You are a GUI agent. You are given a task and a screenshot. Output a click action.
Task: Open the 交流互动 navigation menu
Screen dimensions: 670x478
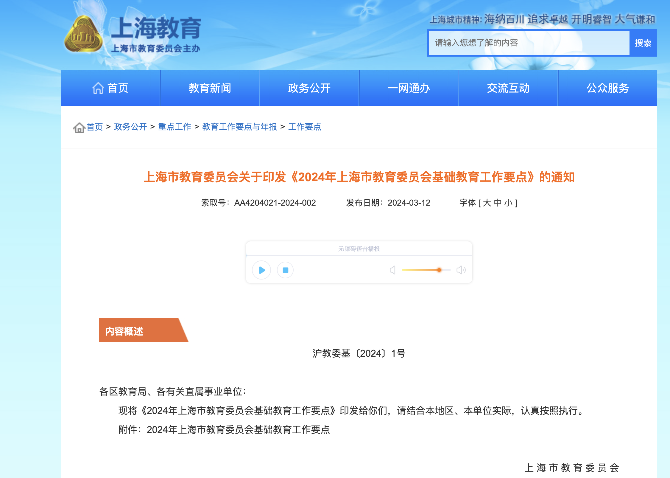(x=508, y=88)
